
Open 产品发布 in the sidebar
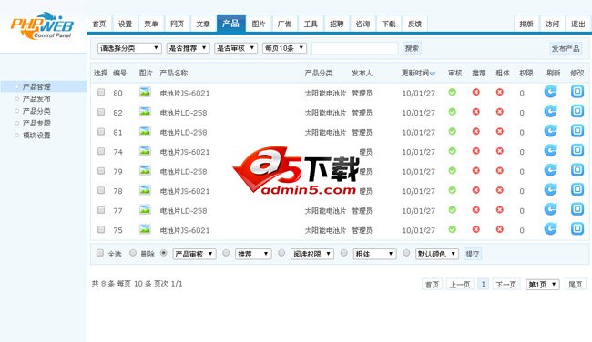(36, 99)
